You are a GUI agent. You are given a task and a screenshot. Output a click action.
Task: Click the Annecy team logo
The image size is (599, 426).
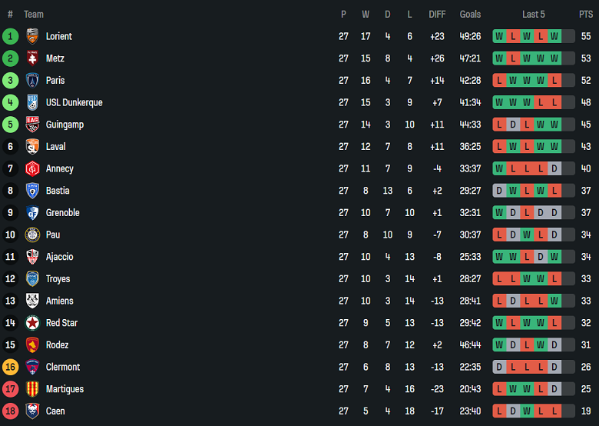coord(32,168)
